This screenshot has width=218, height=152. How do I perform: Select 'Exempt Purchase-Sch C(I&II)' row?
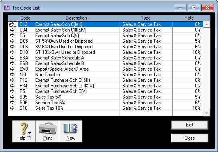106,80
